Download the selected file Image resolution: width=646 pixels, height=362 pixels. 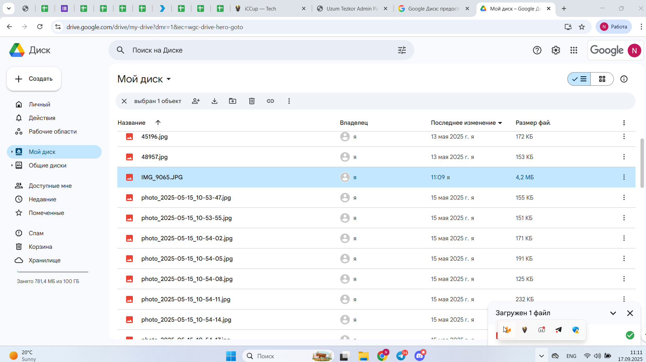[x=215, y=101]
